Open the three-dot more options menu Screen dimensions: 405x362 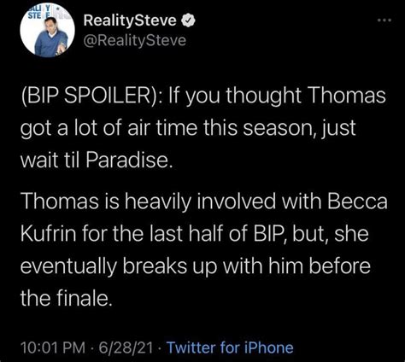[x=384, y=20]
